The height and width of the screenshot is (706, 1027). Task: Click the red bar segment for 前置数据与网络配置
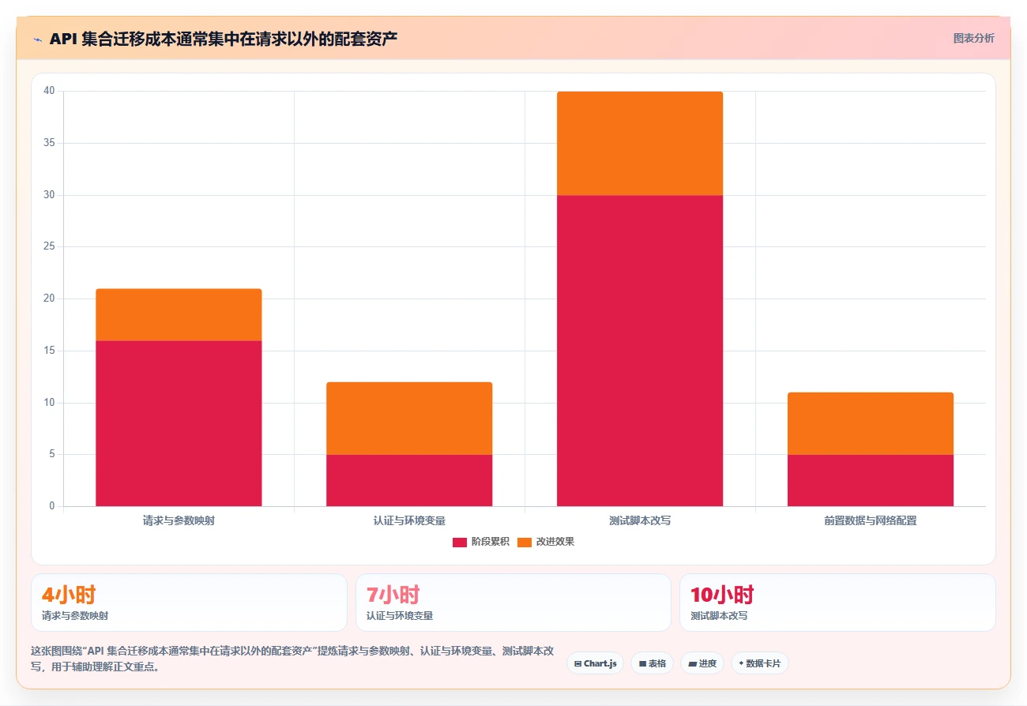click(x=871, y=480)
